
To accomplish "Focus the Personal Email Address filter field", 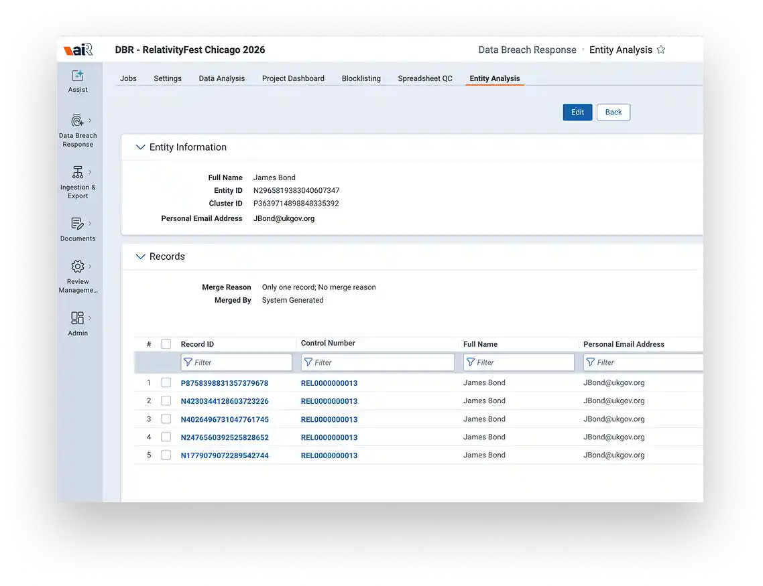I will pos(643,362).
